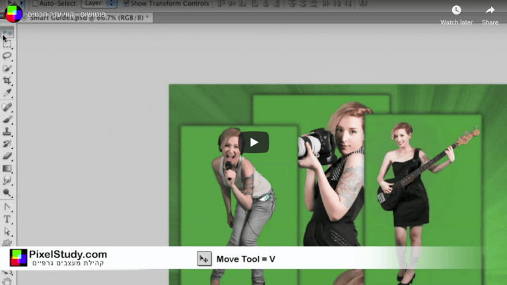Select the Pen tool
Image resolution: width=507 pixels, height=285 pixels.
click(x=7, y=206)
